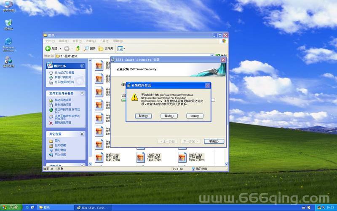Click the green Back arrow in Explorer
Image resolution: width=337 pixels, height=211 pixels.
click(48, 49)
